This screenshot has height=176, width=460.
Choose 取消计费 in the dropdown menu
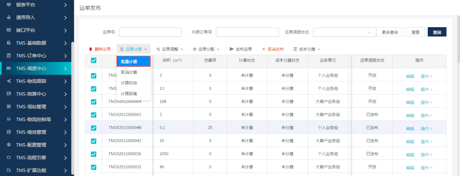(x=129, y=73)
